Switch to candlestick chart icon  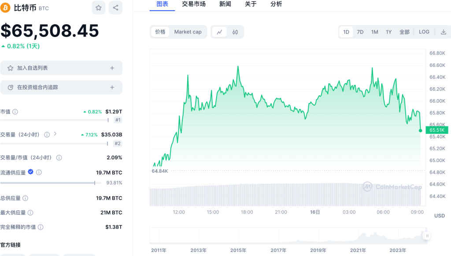pyautogui.click(x=235, y=32)
